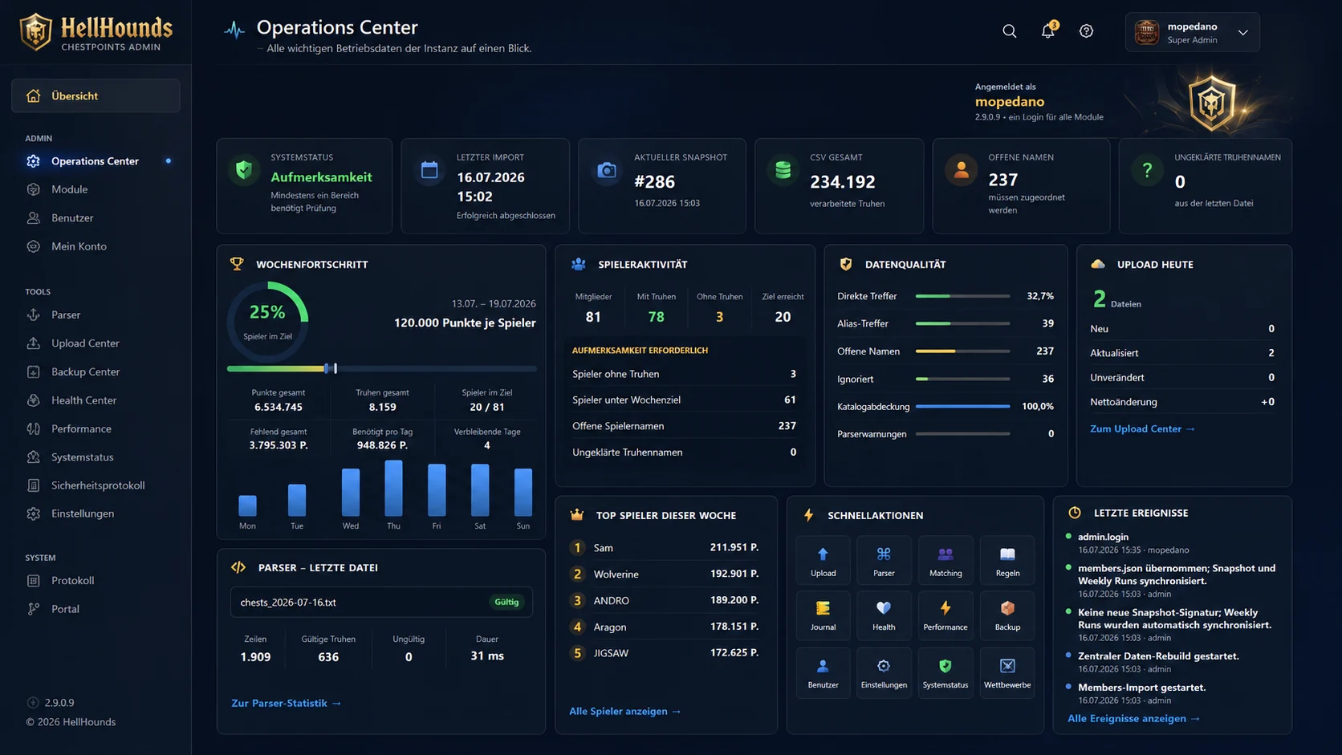The height and width of the screenshot is (755, 1342).
Task: Open the help question mark icon
Action: (1086, 31)
